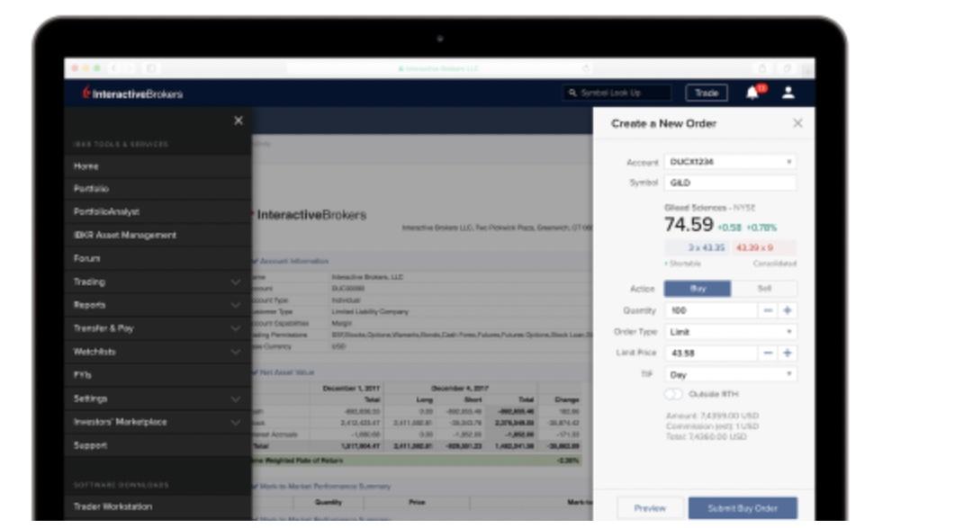The height and width of the screenshot is (528, 964).
Task: Toggle the Outside RTH switch
Action: pyautogui.click(x=673, y=394)
